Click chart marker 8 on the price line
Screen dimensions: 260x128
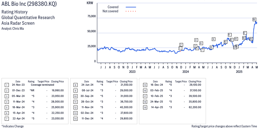click(211, 47)
